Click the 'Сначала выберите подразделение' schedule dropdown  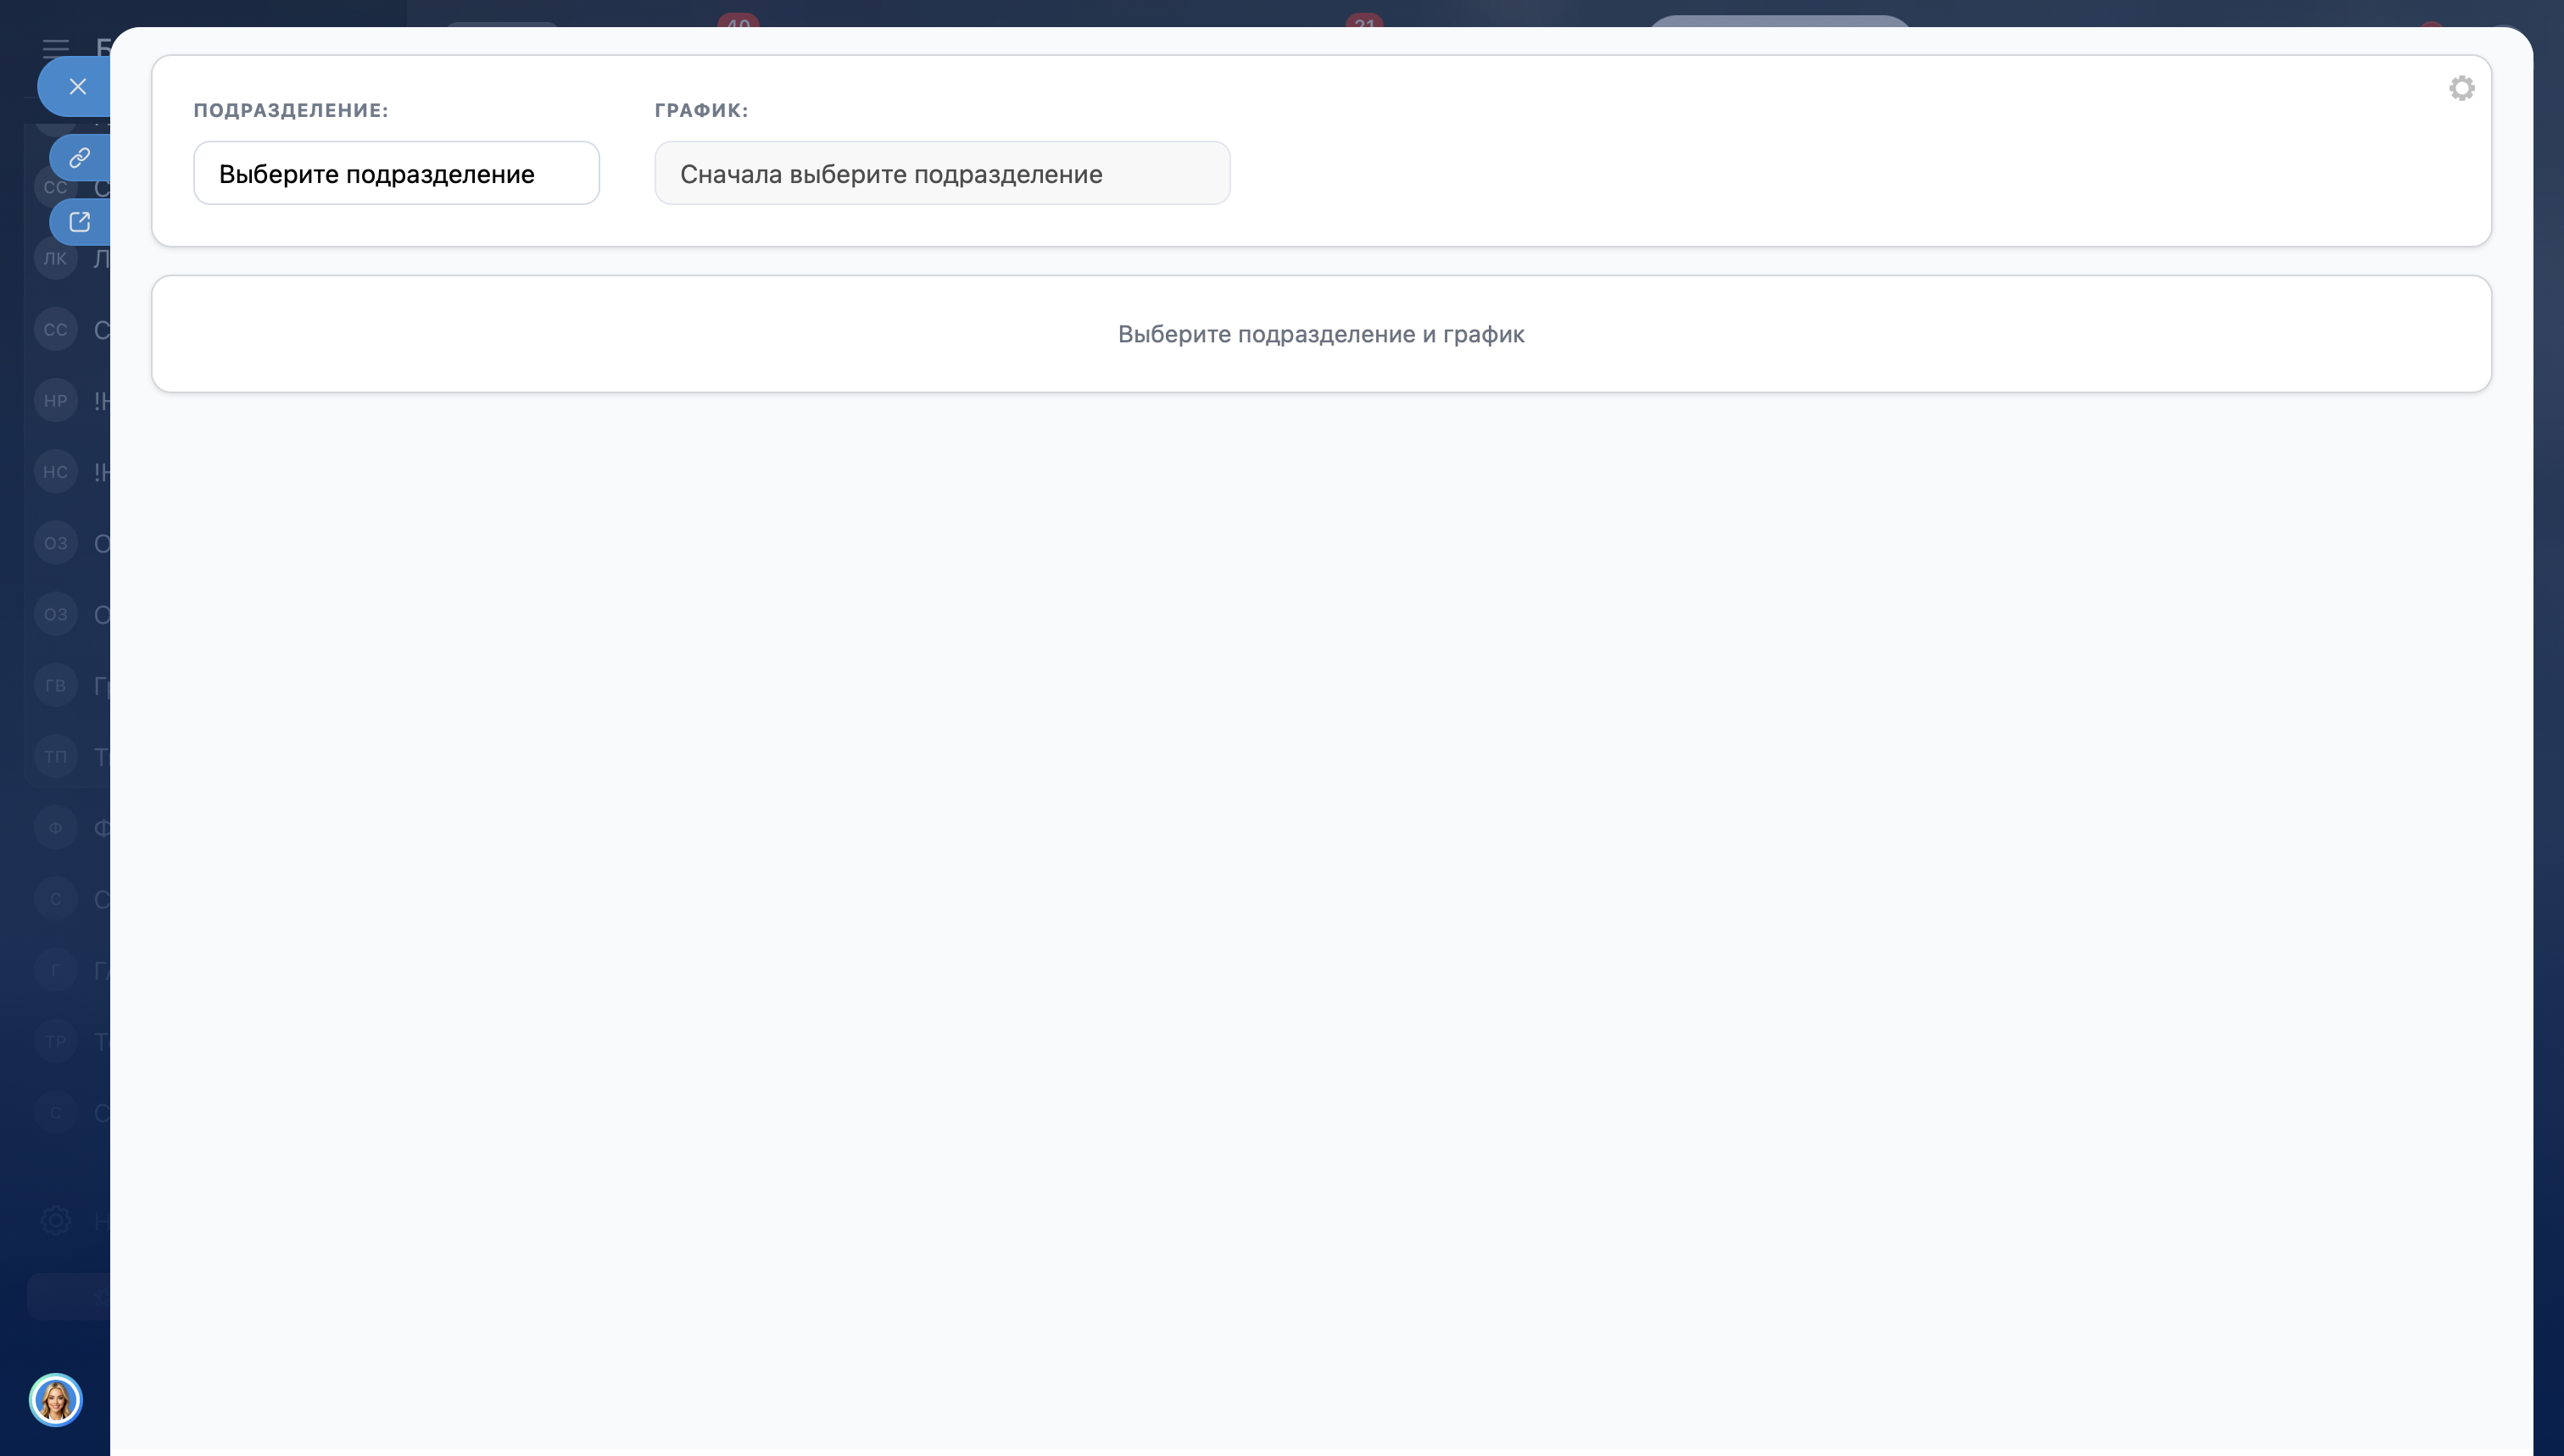941,174
